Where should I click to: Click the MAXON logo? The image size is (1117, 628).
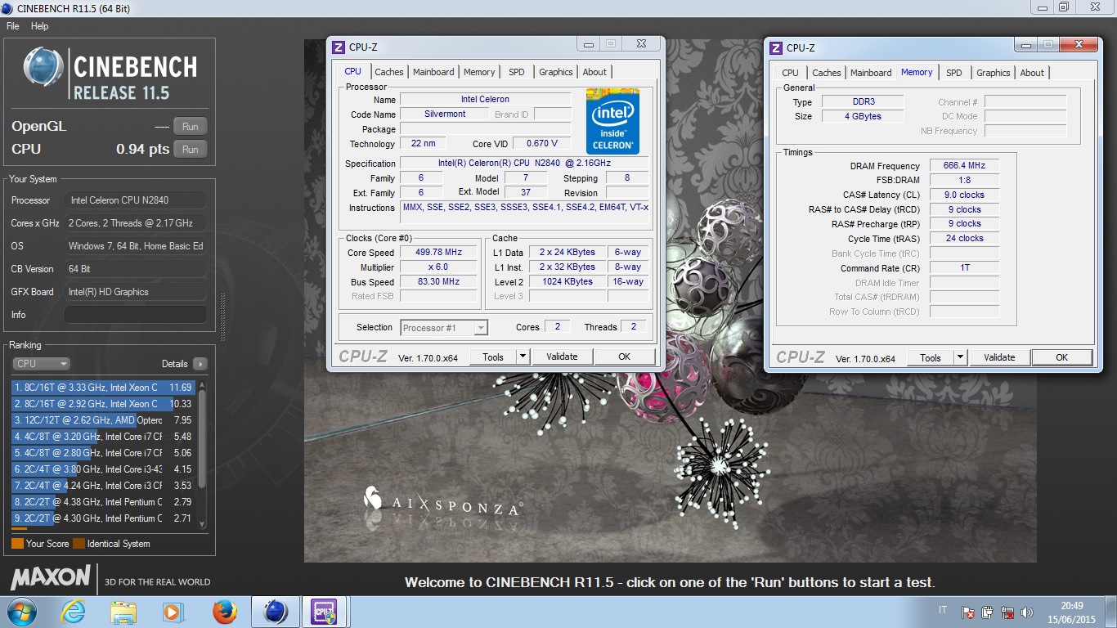click(x=50, y=577)
